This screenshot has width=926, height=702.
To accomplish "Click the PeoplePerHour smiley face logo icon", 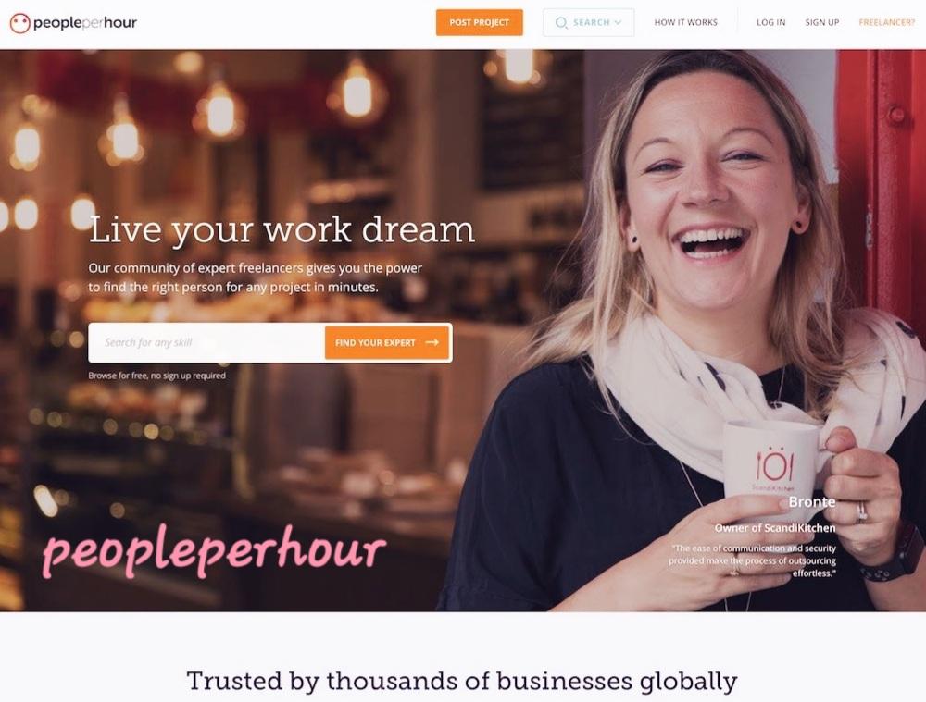I will [19, 23].
